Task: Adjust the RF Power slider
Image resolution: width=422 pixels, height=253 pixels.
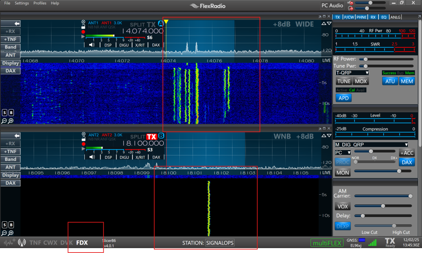Action: [x=365, y=59]
